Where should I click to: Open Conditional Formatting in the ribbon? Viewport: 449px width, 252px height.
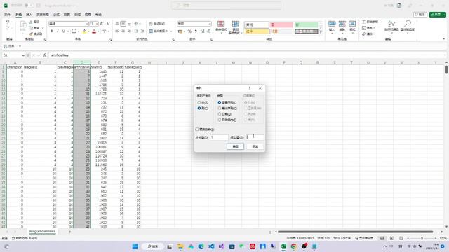tap(221, 27)
